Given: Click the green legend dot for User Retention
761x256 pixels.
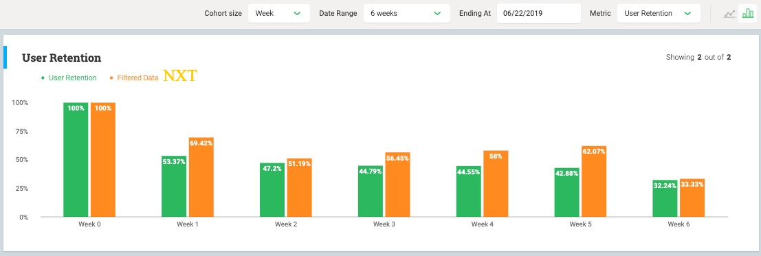Looking at the screenshot, I should coord(43,78).
